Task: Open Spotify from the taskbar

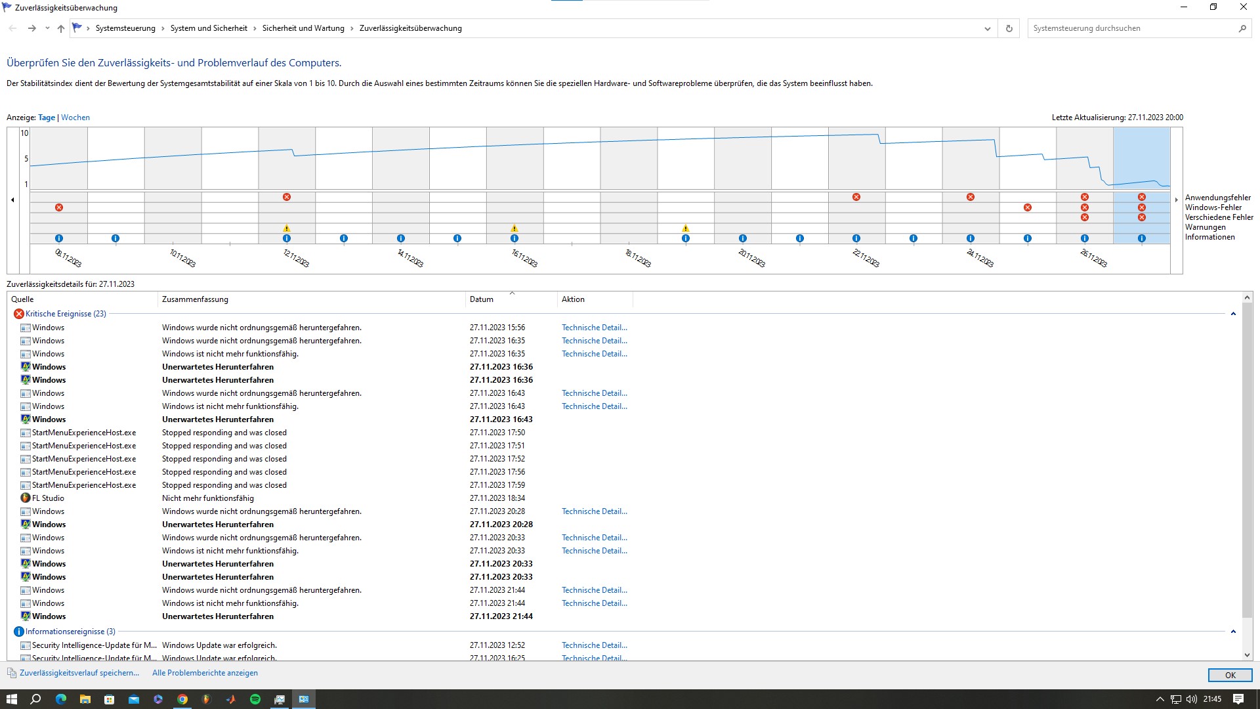Action: (x=255, y=699)
